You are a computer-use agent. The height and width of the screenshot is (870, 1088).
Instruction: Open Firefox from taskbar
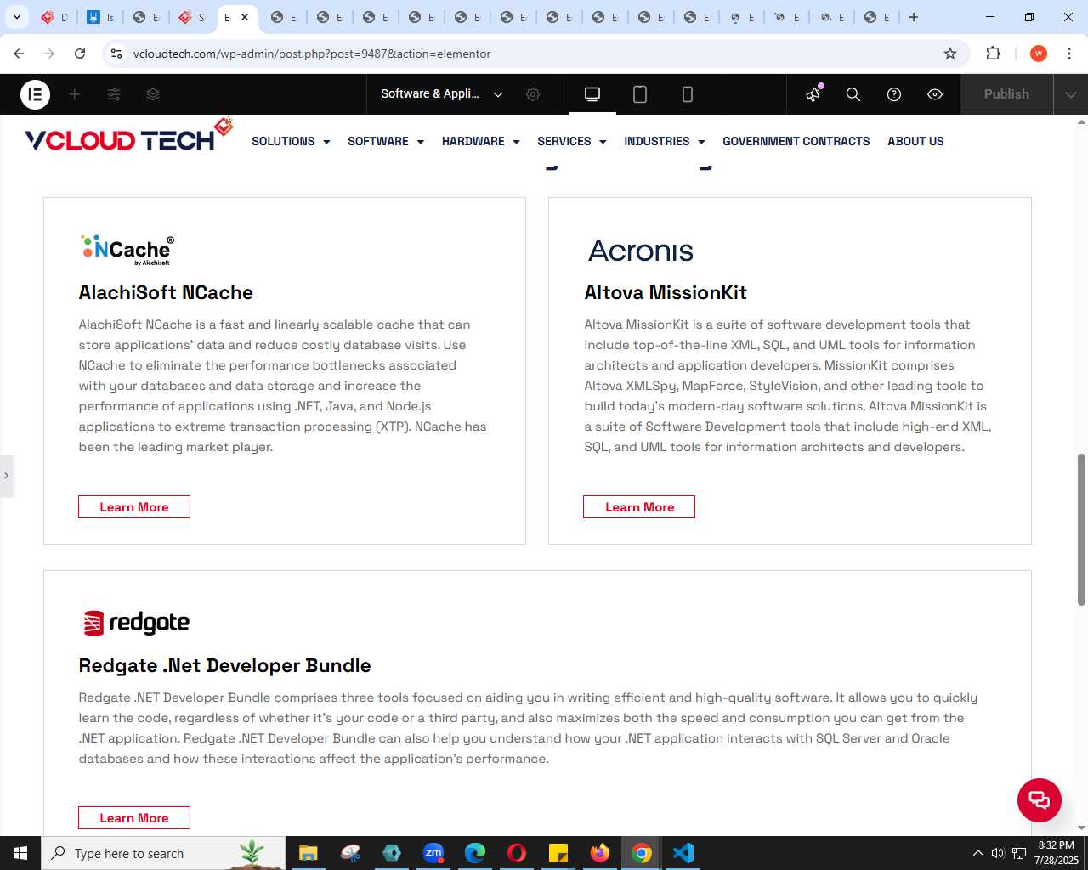600,853
